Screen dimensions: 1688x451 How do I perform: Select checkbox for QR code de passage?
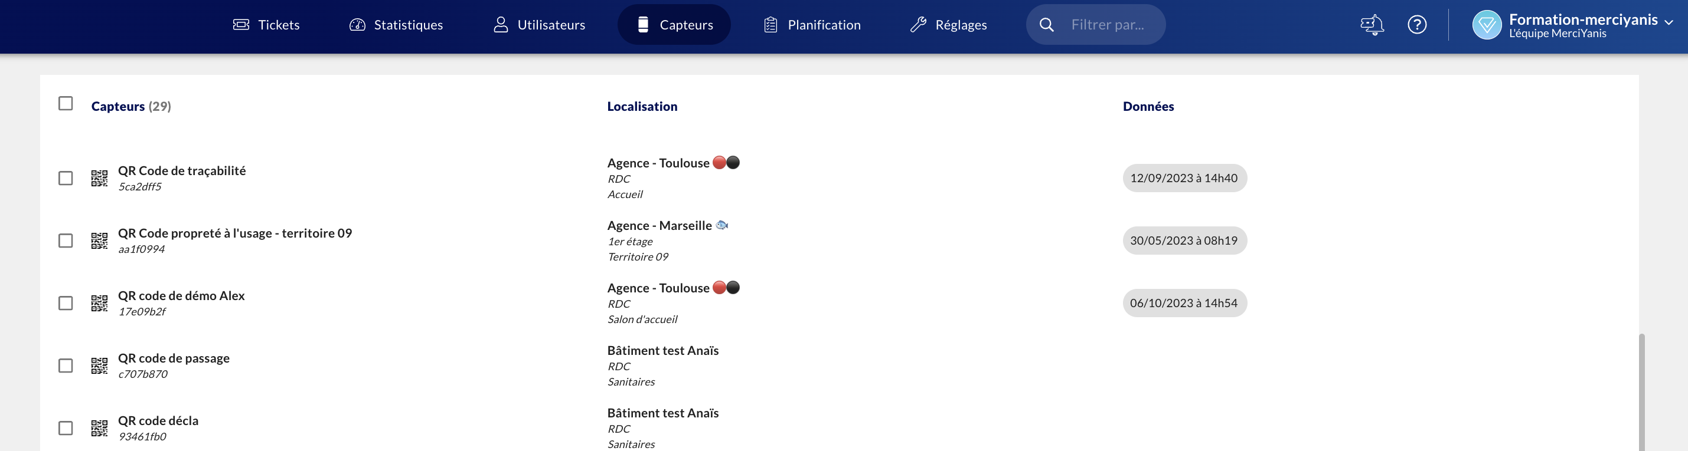(x=66, y=366)
